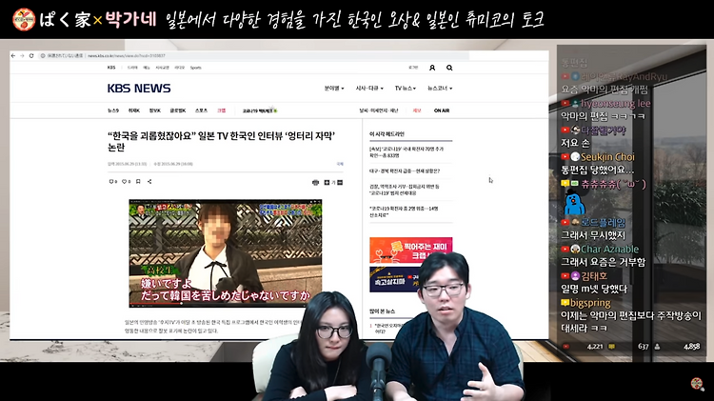This screenshot has width=714, height=401.
Task: Decrease article font size with minus icon
Action: pyautogui.click(x=340, y=182)
